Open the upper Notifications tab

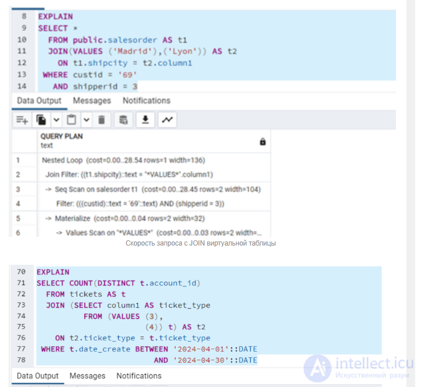point(147,101)
